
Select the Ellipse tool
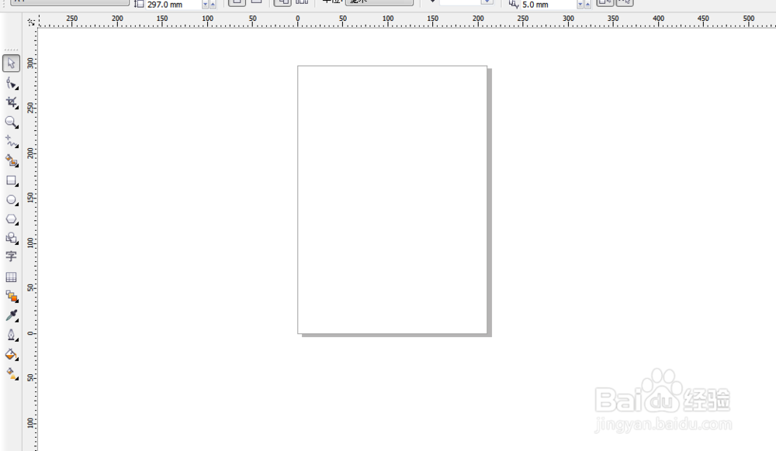pos(12,200)
